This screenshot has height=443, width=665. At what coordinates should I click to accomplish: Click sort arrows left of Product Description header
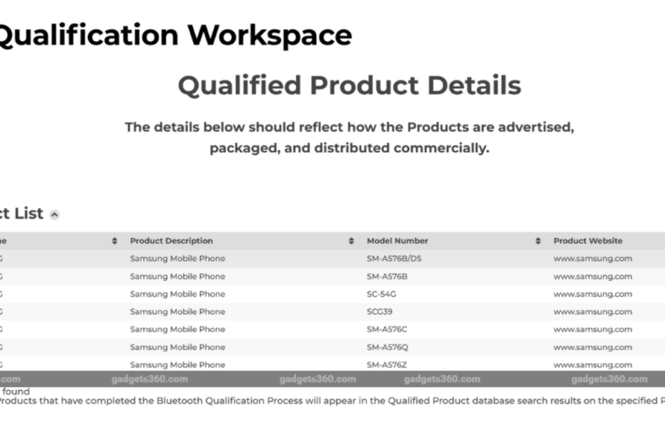[x=115, y=241]
